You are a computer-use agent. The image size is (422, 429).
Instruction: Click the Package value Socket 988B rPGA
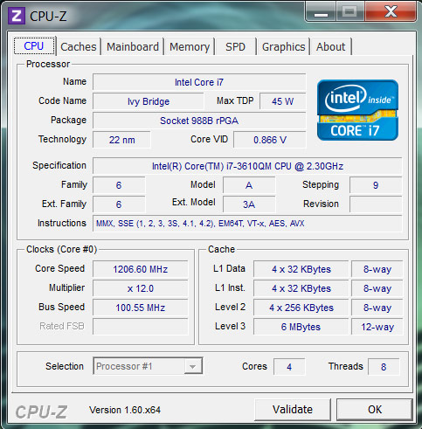(x=199, y=121)
